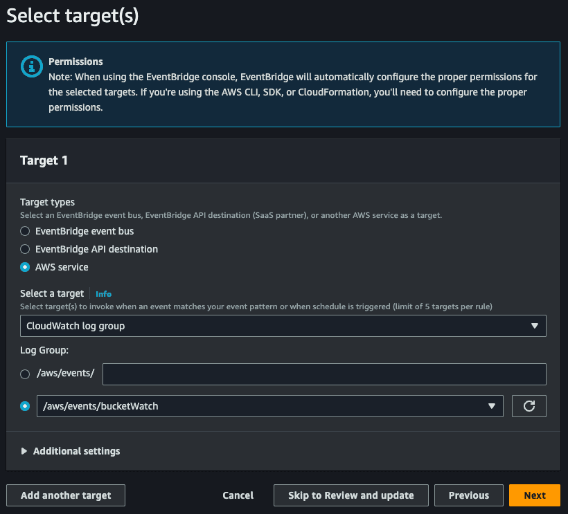The height and width of the screenshot is (514, 568).
Task: Click the new log group name input field
Action: pyautogui.click(x=324, y=374)
